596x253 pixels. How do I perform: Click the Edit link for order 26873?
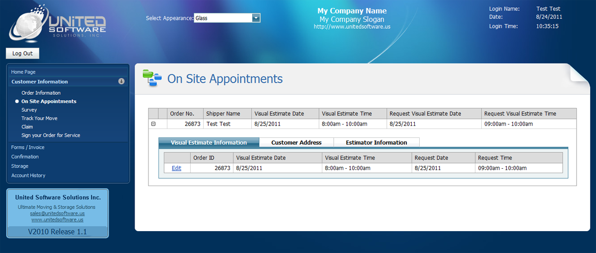pos(176,168)
